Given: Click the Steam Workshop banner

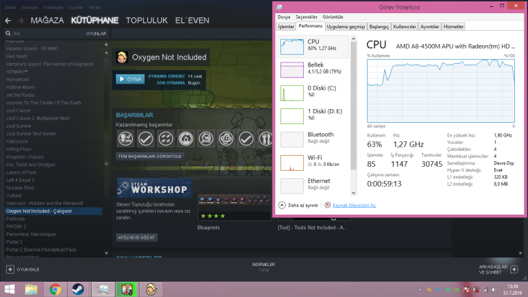Looking at the screenshot, I should click(154, 188).
